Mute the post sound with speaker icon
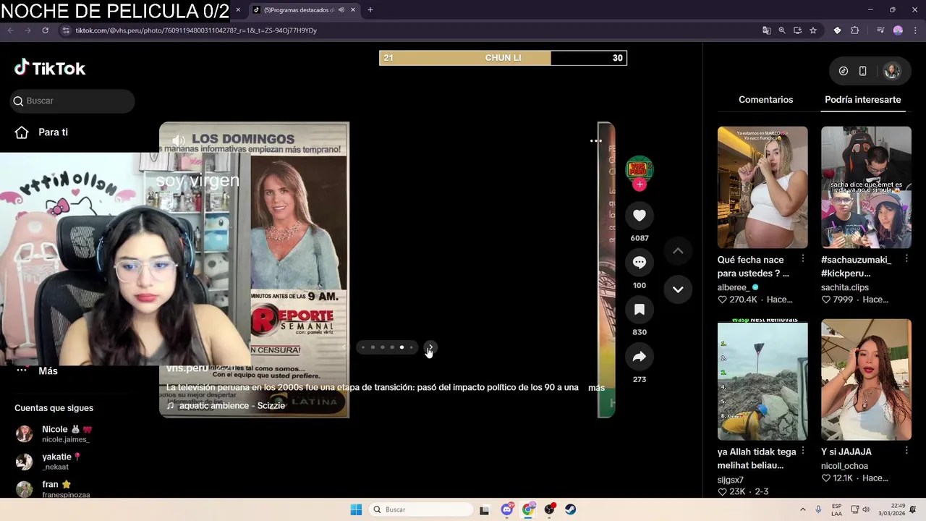The width and height of the screenshot is (926, 521). click(178, 140)
